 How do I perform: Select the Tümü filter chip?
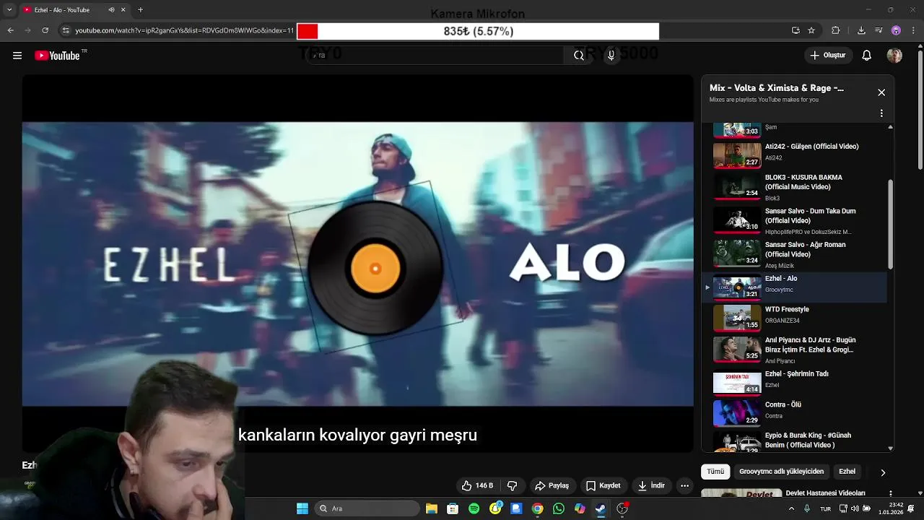(715, 472)
